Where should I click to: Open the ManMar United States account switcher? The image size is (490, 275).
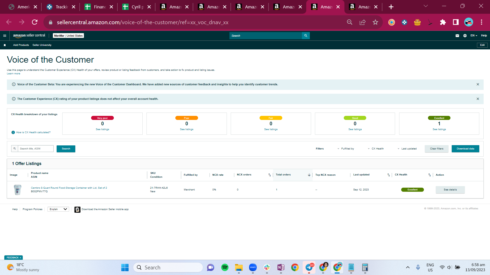click(x=68, y=36)
